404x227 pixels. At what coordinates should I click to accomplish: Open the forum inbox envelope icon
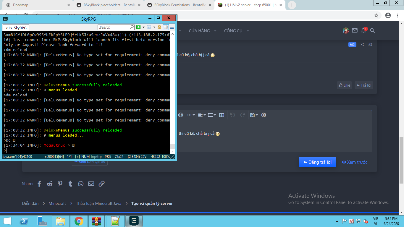pos(355,30)
